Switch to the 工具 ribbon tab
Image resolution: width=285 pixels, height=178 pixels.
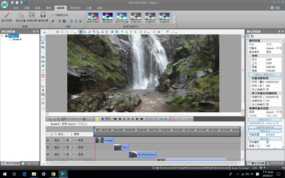(x=89, y=8)
